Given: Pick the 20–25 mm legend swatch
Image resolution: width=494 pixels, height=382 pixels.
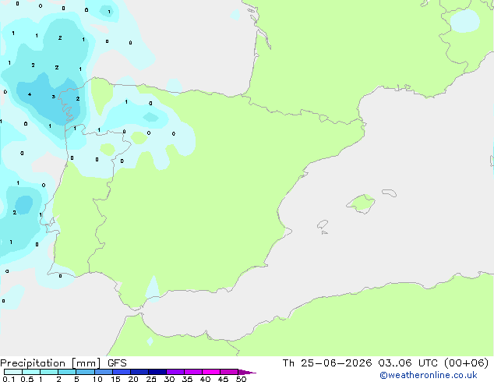Looking at the screenshot, I should [x=139, y=372].
